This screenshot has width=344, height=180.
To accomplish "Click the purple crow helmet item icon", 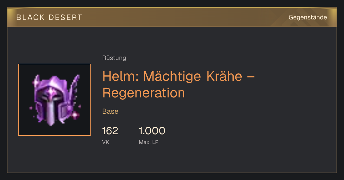I will [54, 99].
